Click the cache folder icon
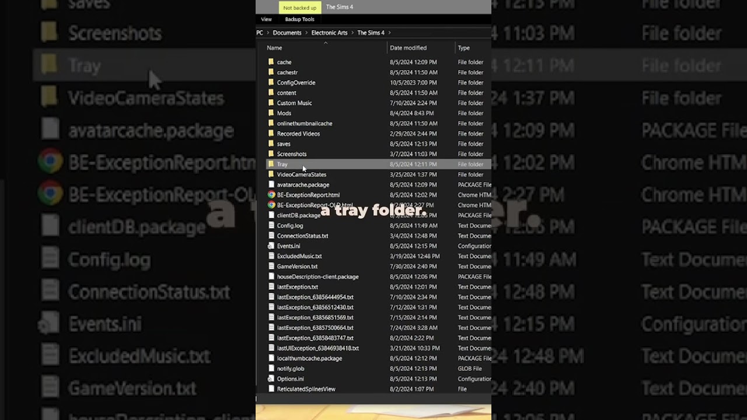The width and height of the screenshot is (747, 420). pos(271,62)
